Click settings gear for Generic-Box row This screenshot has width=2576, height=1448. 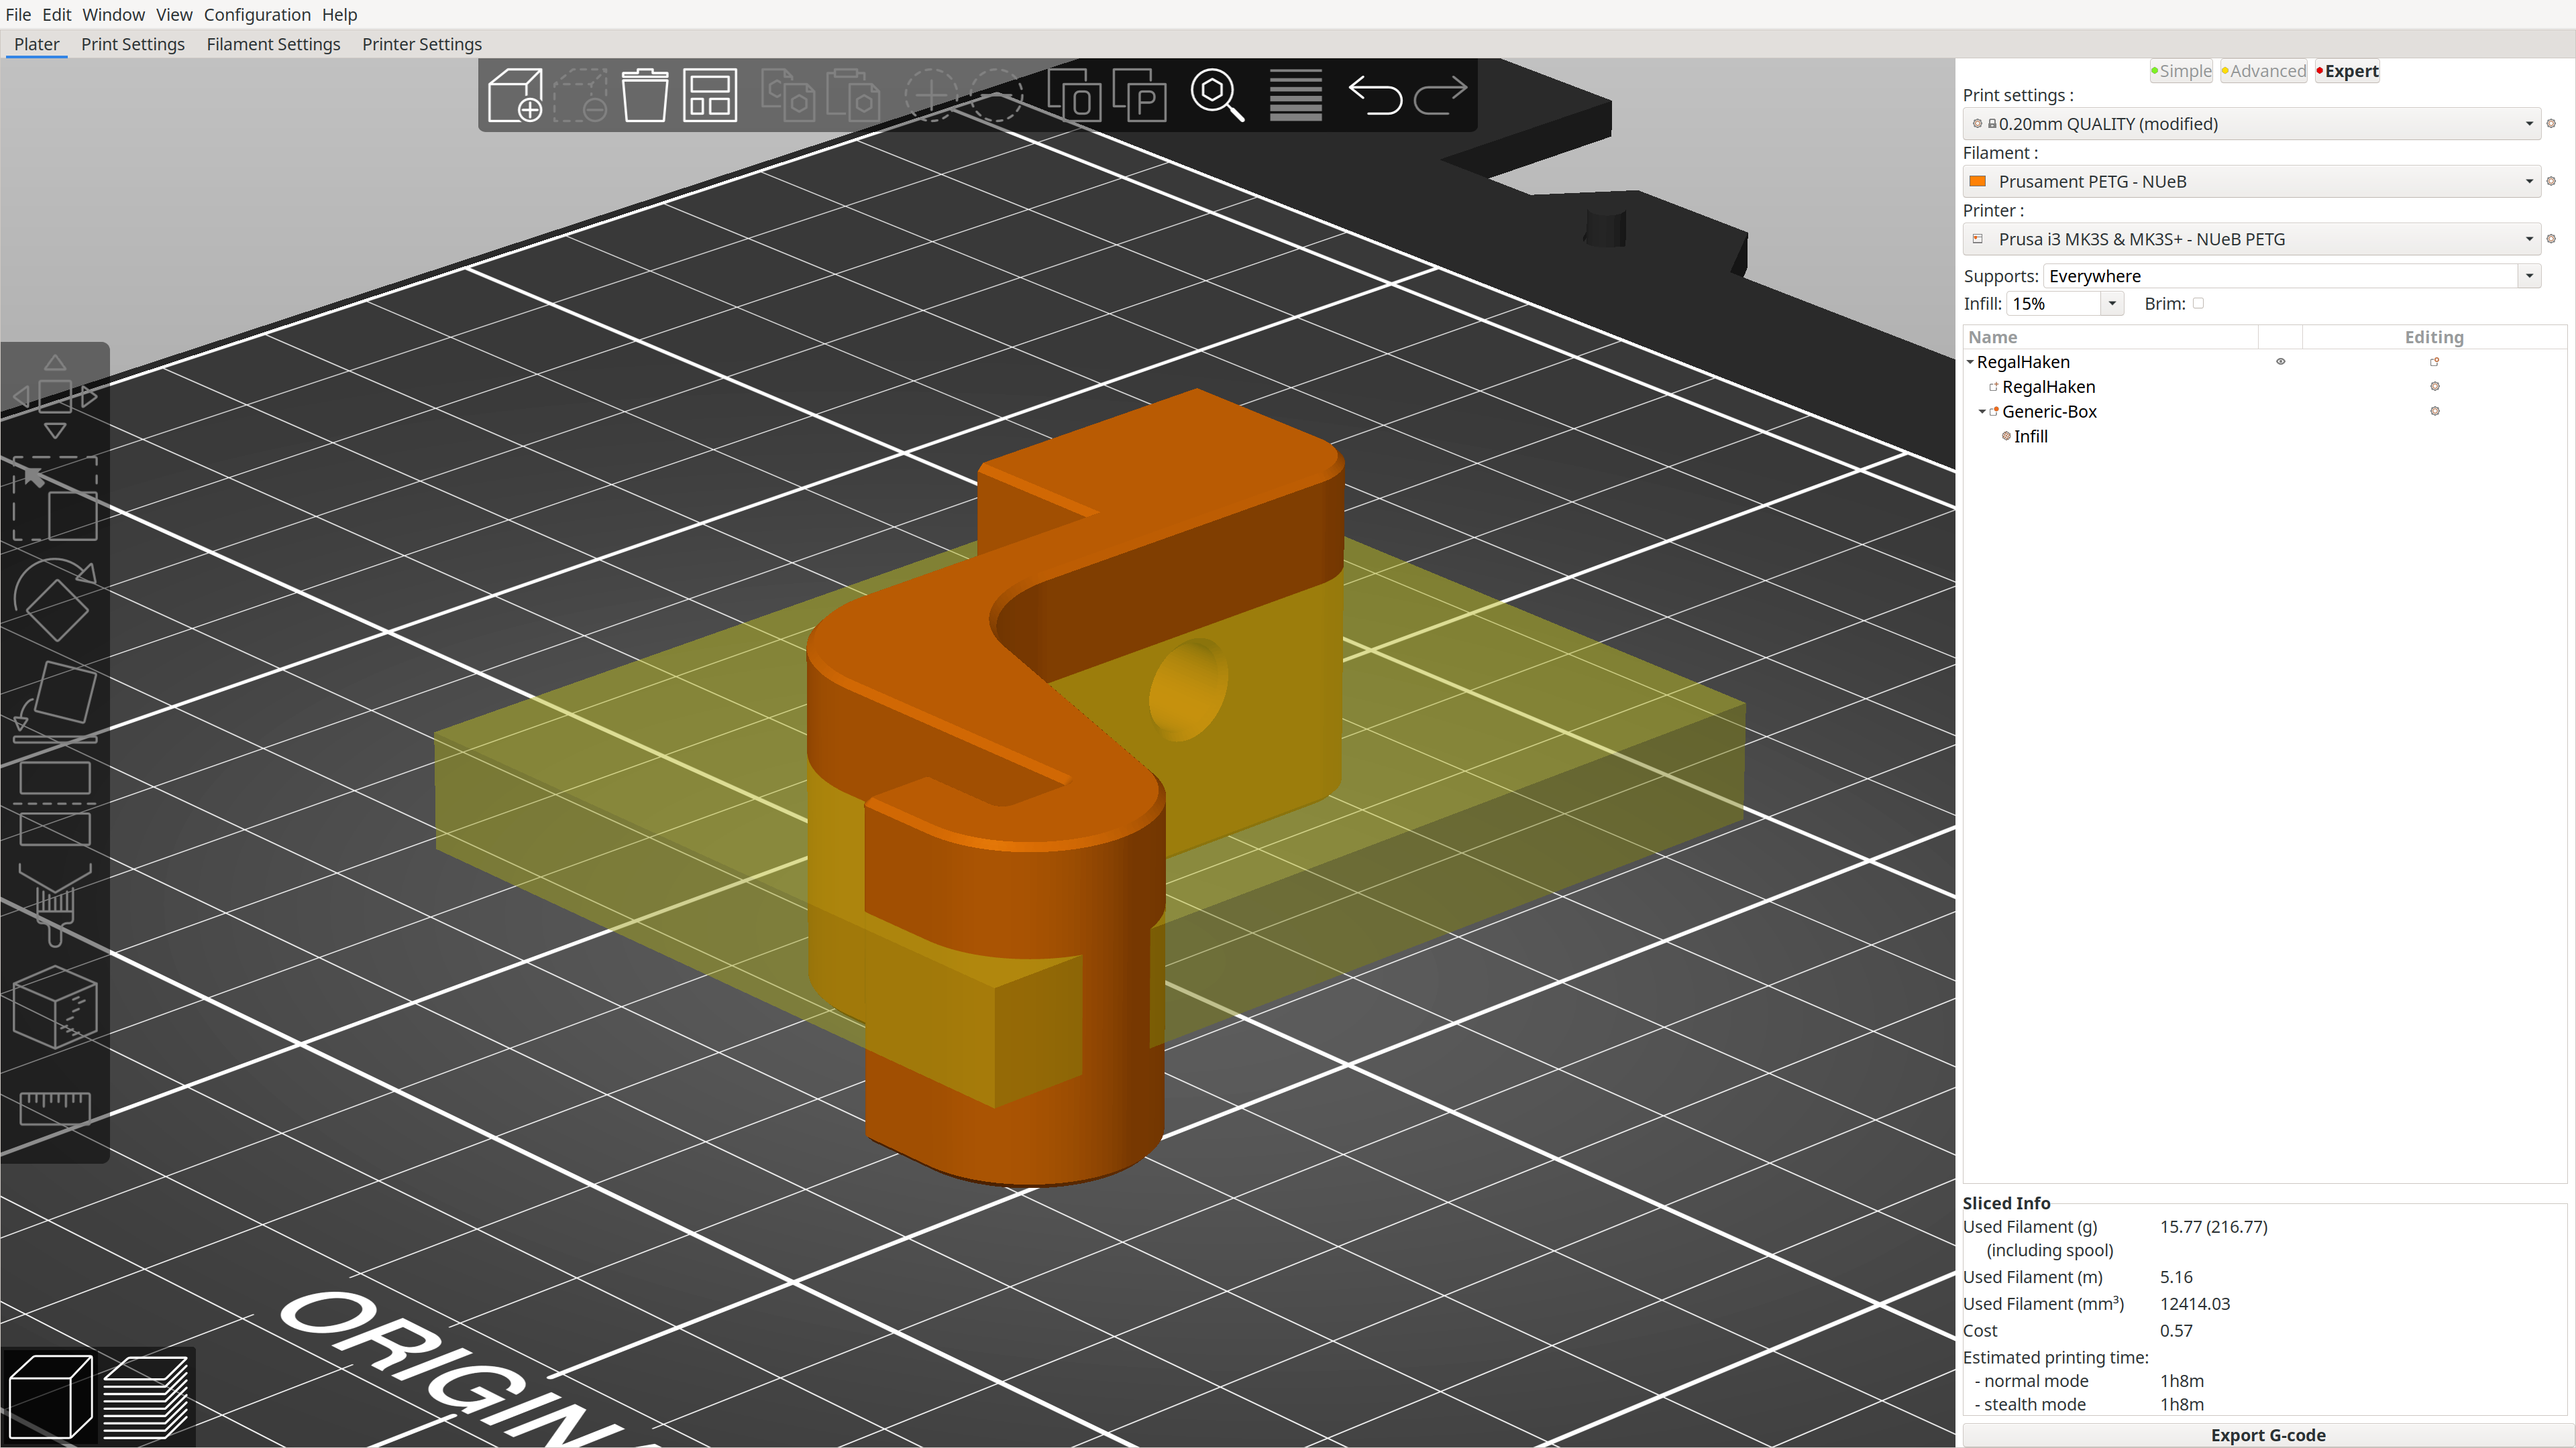point(2435,412)
